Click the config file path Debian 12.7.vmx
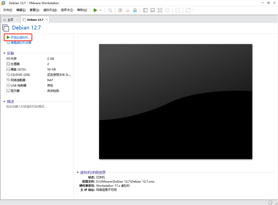The width and height of the screenshot is (278, 205). tap(125, 181)
